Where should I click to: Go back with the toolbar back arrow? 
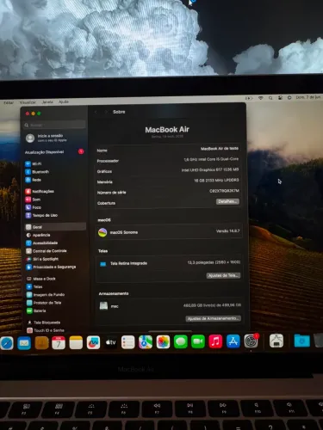(96, 112)
